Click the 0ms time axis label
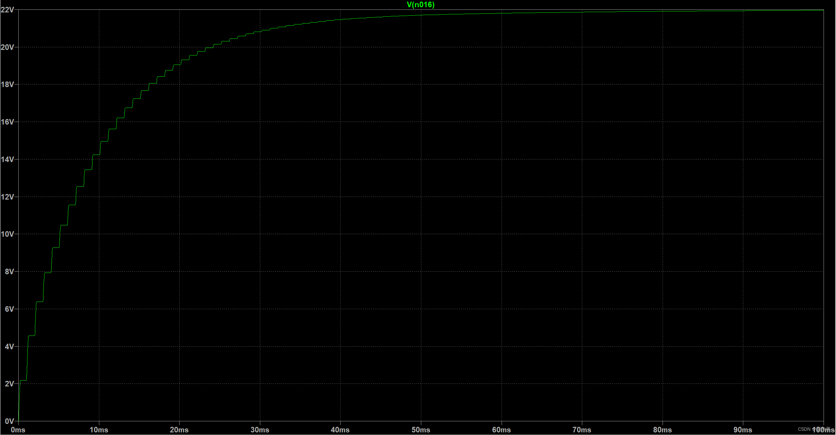The height and width of the screenshot is (435, 836). 18,430
